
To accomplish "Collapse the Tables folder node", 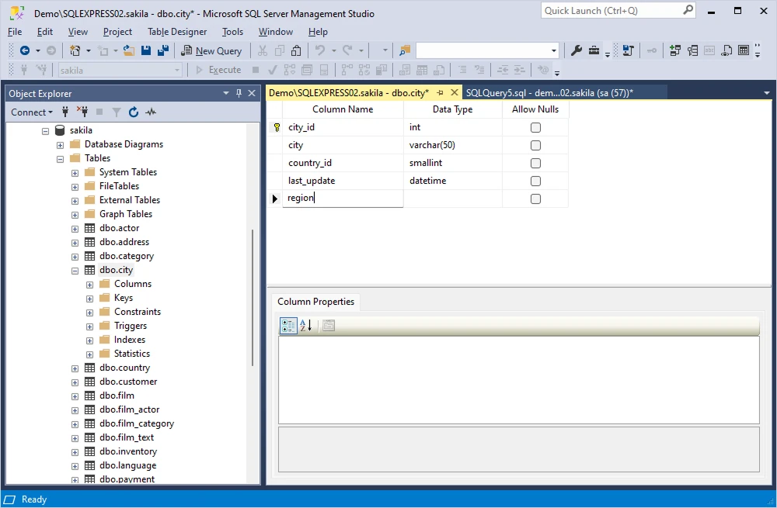I will [x=60, y=159].
